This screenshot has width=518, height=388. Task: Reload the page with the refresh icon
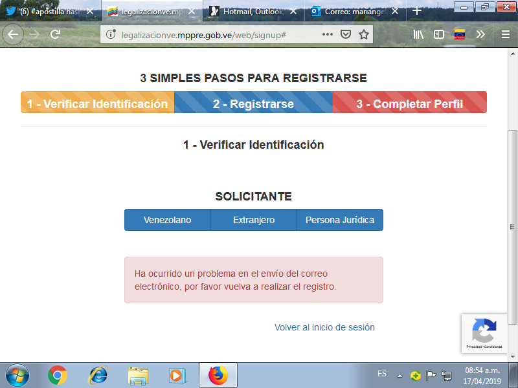(x=55, y=34)
